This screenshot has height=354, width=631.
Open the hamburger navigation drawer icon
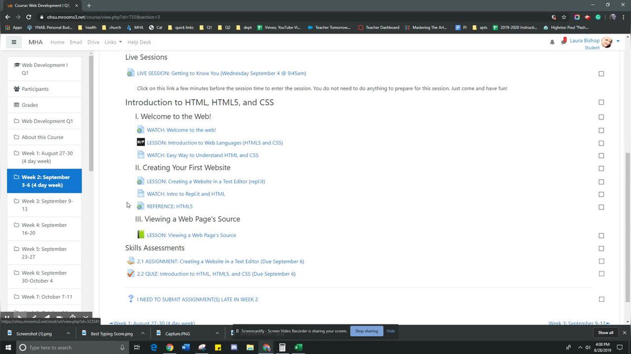click(14, 42)
